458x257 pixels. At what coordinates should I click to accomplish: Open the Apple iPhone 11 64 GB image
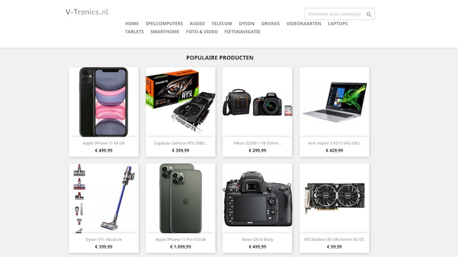104,102
